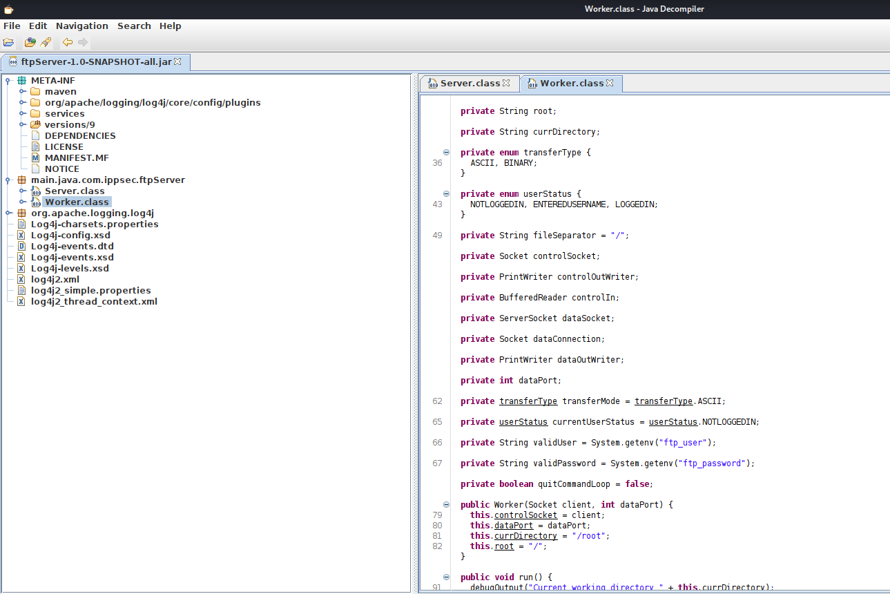Close the Server.class editor tab

pos(506,83)
